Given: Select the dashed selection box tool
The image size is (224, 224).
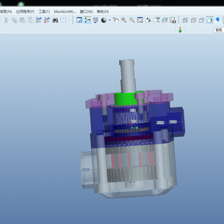Looking at the screenshot, I should click(x=63, y=20).
